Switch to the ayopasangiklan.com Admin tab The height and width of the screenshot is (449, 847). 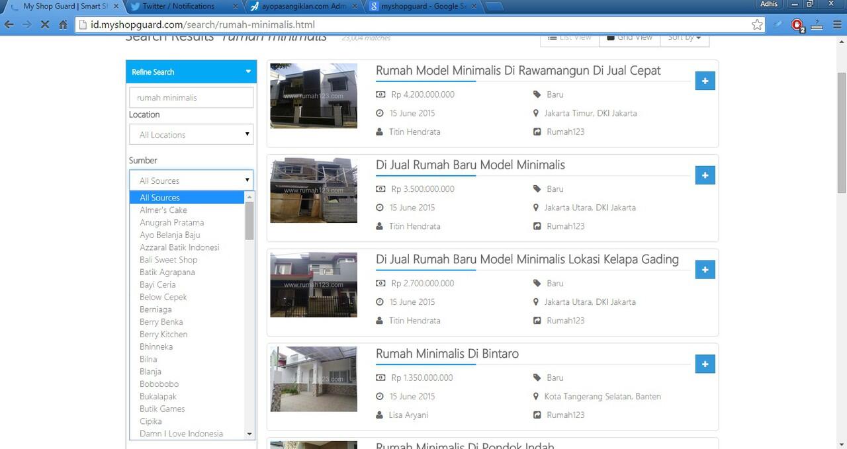point(304,6)
